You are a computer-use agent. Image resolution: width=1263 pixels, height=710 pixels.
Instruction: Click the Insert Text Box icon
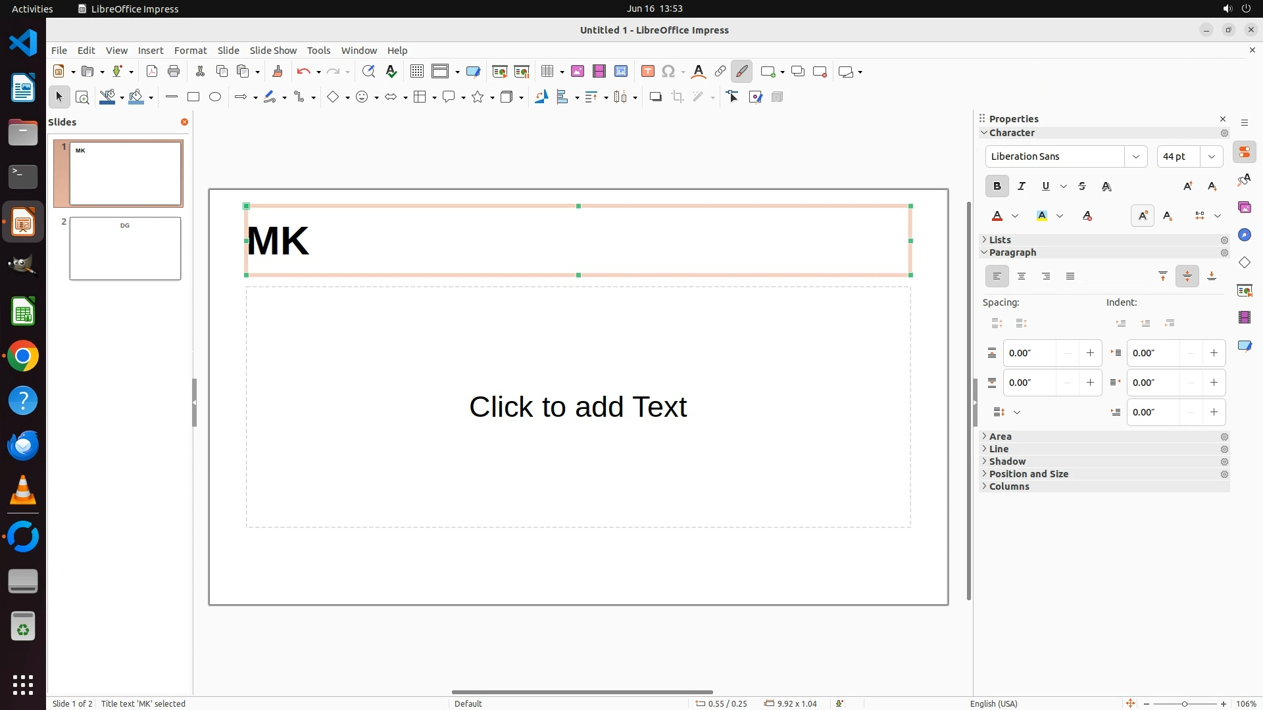pyautogui.click(x=647, y=72)
